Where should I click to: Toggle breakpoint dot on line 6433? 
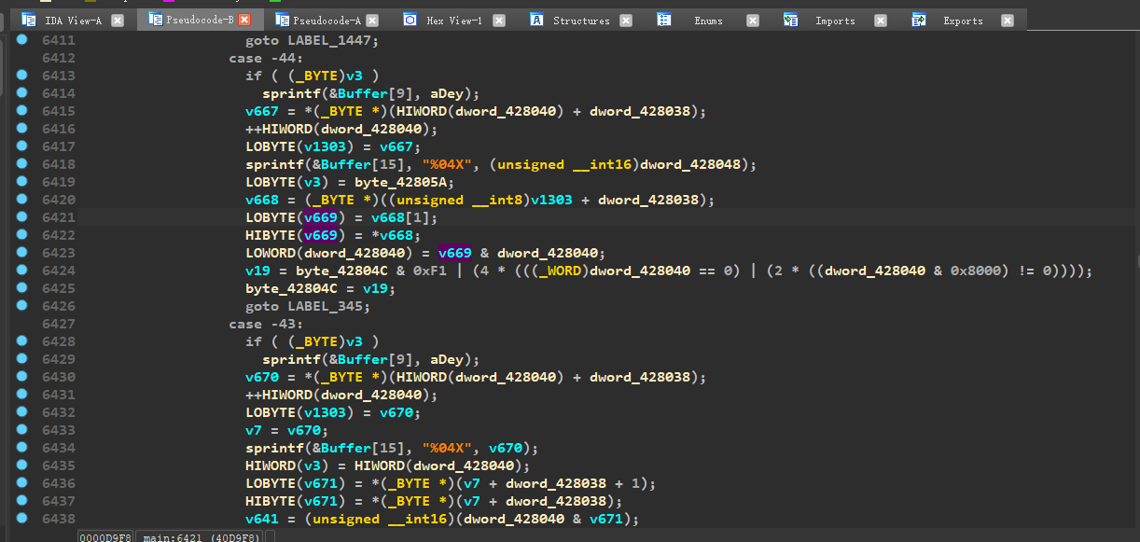pos(21,430)
